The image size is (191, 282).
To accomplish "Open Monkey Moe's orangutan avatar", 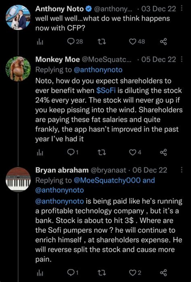I will (18, 69).
